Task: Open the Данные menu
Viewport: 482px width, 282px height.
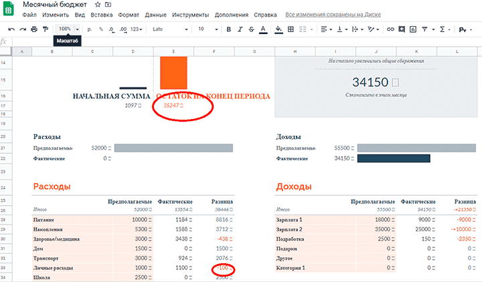Action: coord(155,14)
